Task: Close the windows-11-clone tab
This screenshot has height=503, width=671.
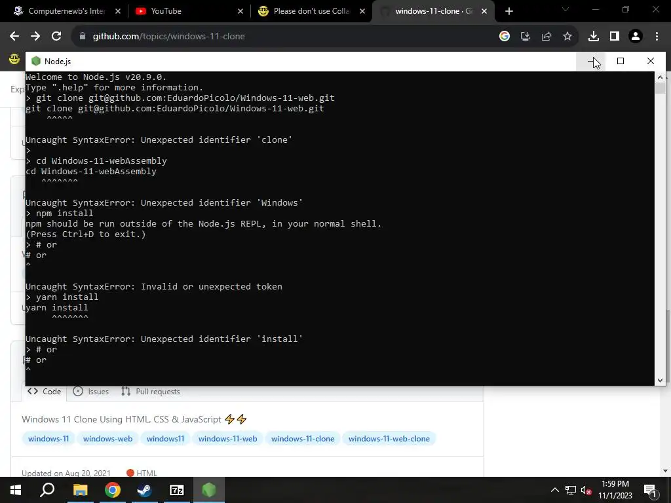Action: click(x=484, y=11)
